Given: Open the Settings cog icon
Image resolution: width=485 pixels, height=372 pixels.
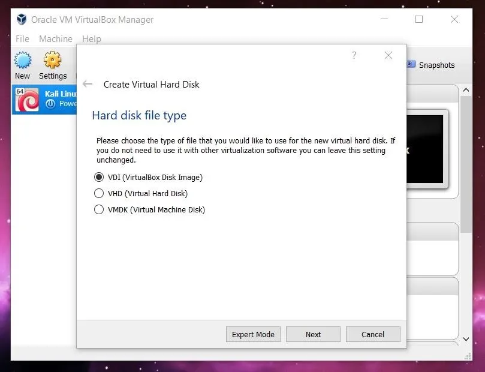Looking at the screenshot, I should pyautogui.click(x=52, y=60).
